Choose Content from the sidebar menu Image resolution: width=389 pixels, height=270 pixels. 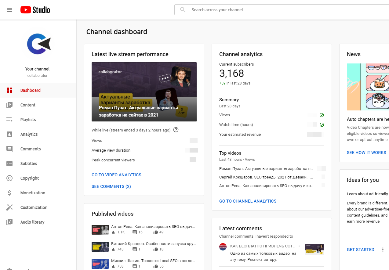[x=28, y=105]
